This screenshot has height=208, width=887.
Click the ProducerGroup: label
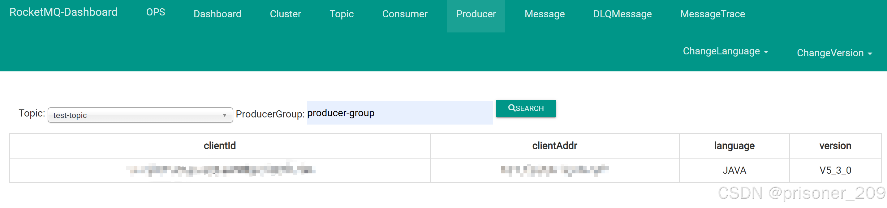(270, 114)
